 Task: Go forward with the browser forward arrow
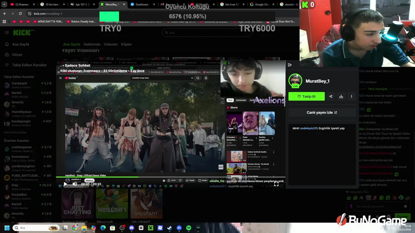[12, 14]
